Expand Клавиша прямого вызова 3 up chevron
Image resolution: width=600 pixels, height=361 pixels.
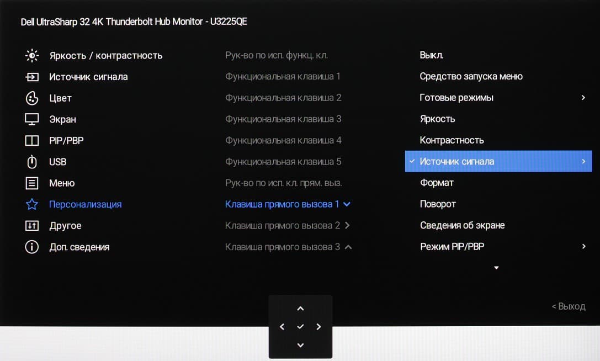348,247
